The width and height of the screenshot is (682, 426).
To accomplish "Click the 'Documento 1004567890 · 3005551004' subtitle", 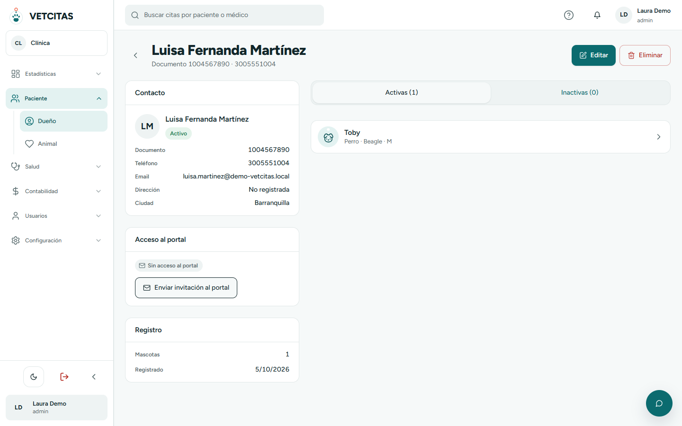I will [x=214, y=64].
